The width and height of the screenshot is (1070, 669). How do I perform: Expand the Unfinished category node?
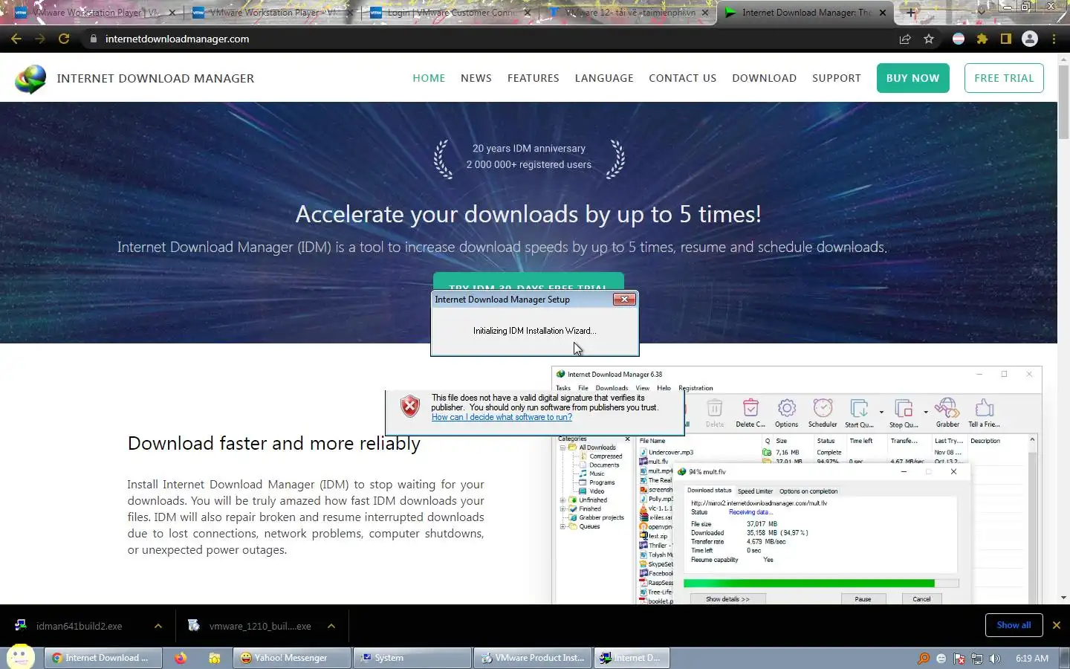[x=562, y=500]
